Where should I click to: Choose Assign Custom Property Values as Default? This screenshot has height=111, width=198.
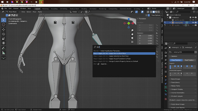pyautogui.click(x=124, y=61)
